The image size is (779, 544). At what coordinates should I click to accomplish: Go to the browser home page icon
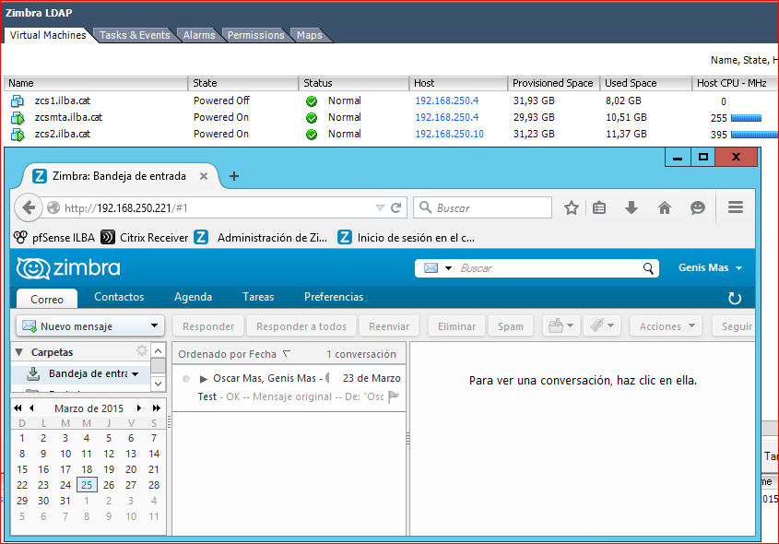pos(665,207)
